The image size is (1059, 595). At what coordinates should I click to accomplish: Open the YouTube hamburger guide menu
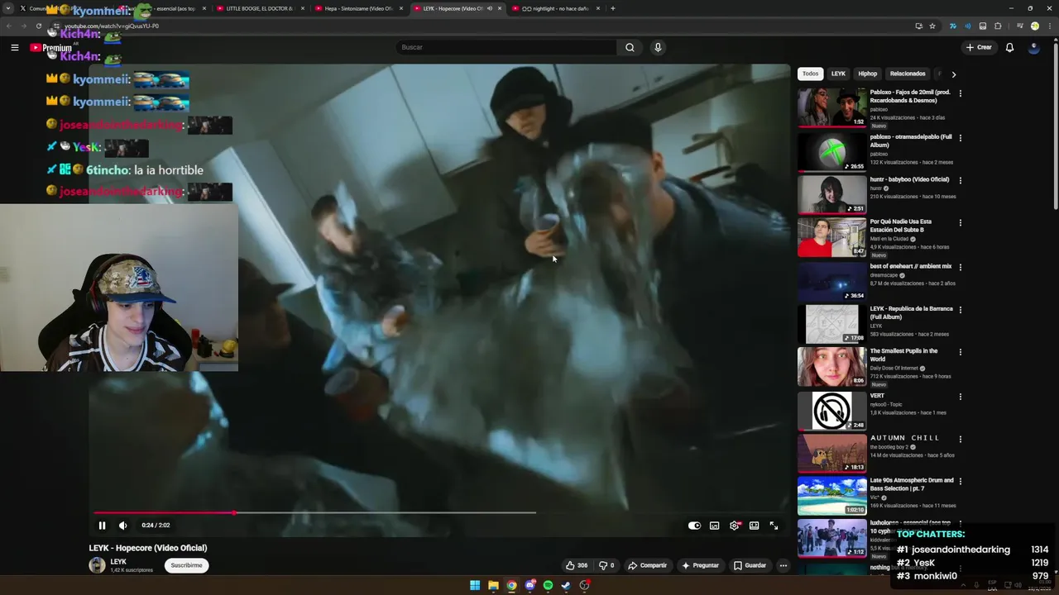coord(14,47)
